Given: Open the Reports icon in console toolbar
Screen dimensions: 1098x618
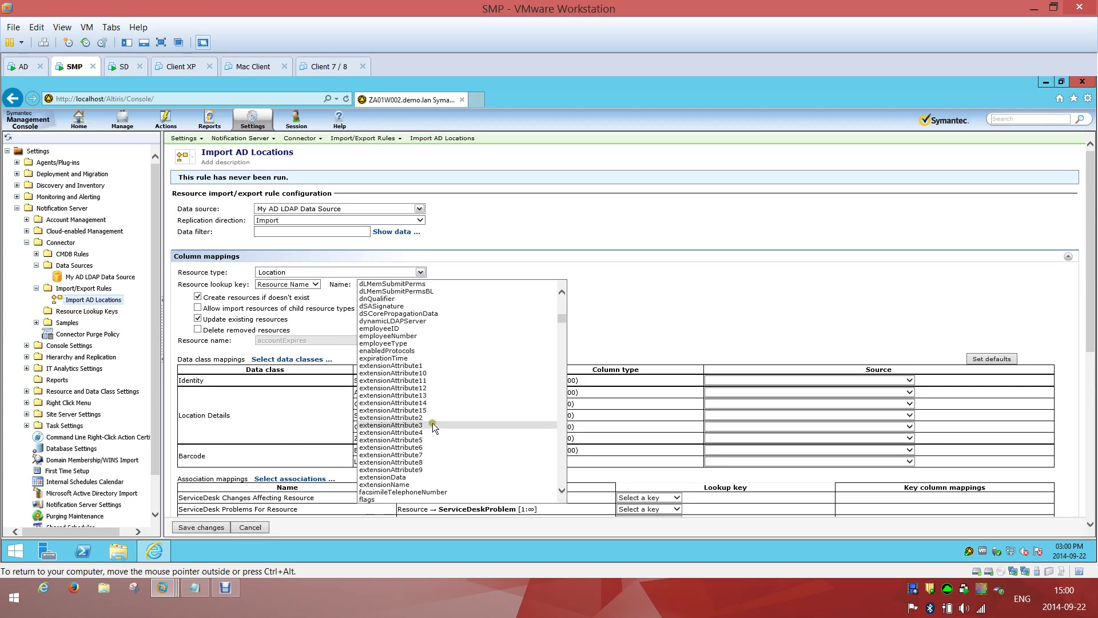Looking at the screenshot, I should coord(209,119).
